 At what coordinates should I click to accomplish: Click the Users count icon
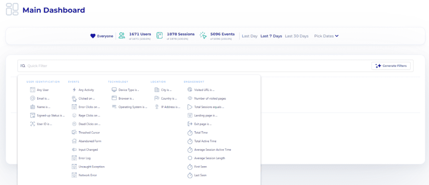(x=122, y=36)
